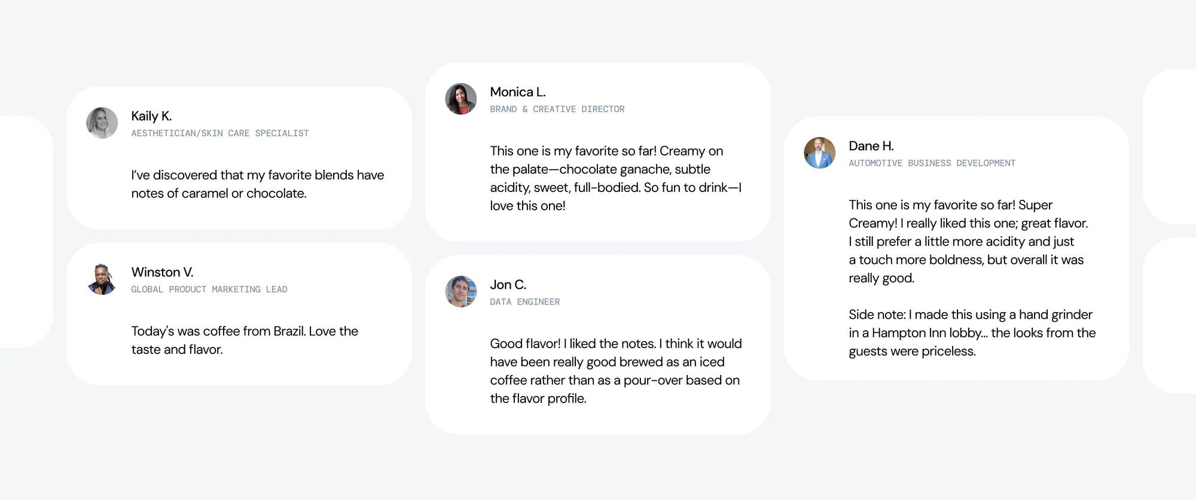Click Jon's iced coffee review text
The image size is (1196, 500).
tap(615, 371)
